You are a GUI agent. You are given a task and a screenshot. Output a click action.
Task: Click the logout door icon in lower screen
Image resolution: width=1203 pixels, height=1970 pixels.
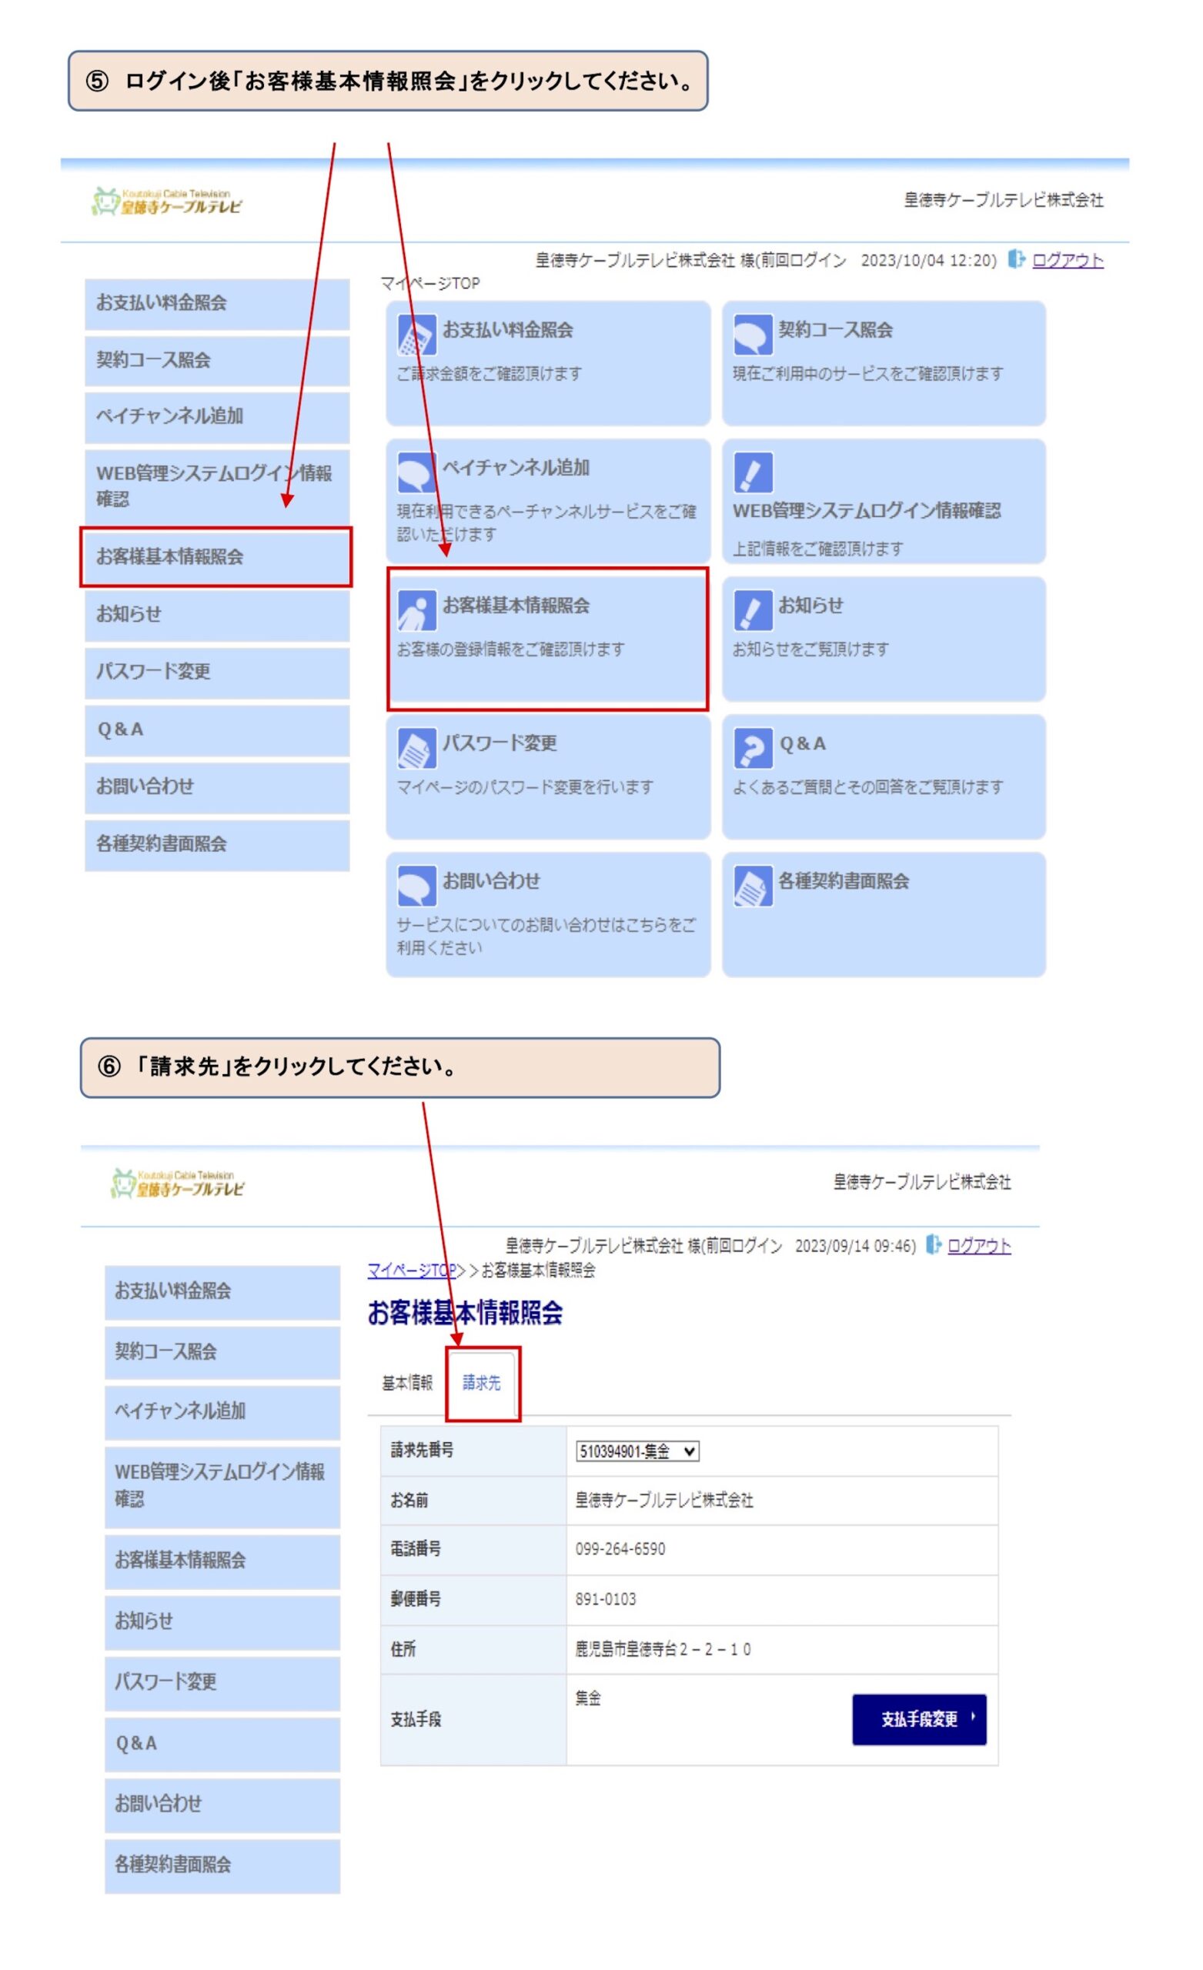[932, 1245]
